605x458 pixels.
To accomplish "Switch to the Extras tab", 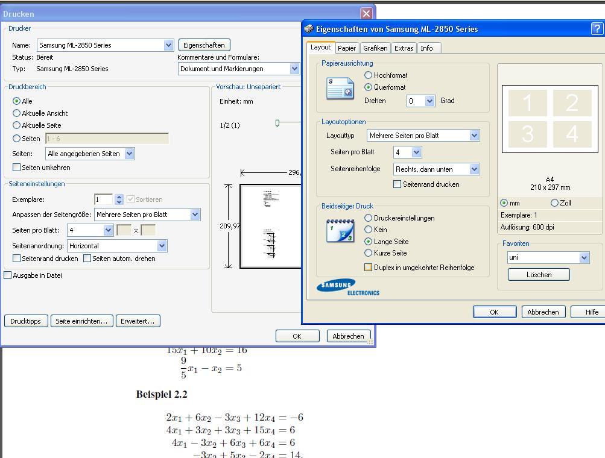I will click(404, 48).
